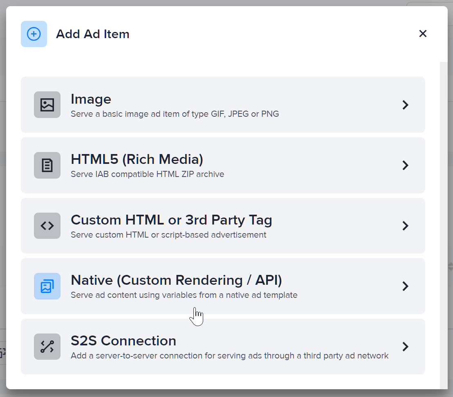Image resolution: width=453 pixels, height=397 pixels.
Task: Select the picture icon beside Image
Action: 47,105
